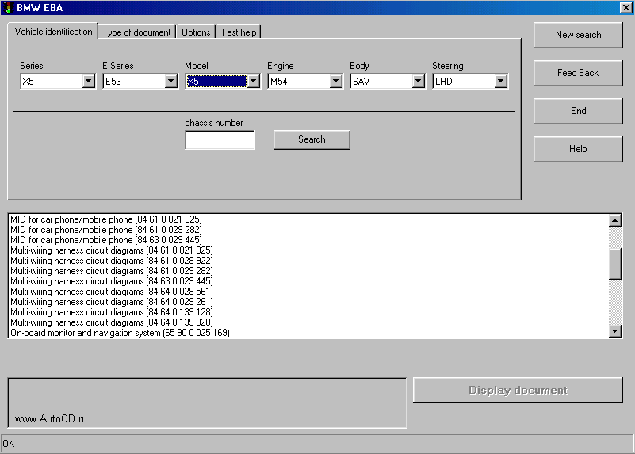Click the document list scrollbar thumb

[x=614, y=264]
